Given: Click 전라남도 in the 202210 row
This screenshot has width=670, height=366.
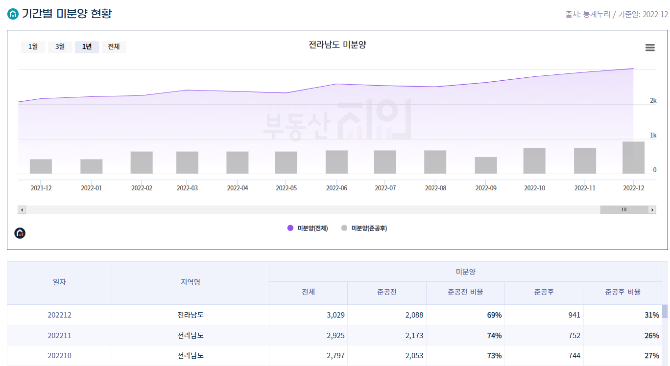Looking at the screenshot, I should pyautogui.click(x=191, y=356).
